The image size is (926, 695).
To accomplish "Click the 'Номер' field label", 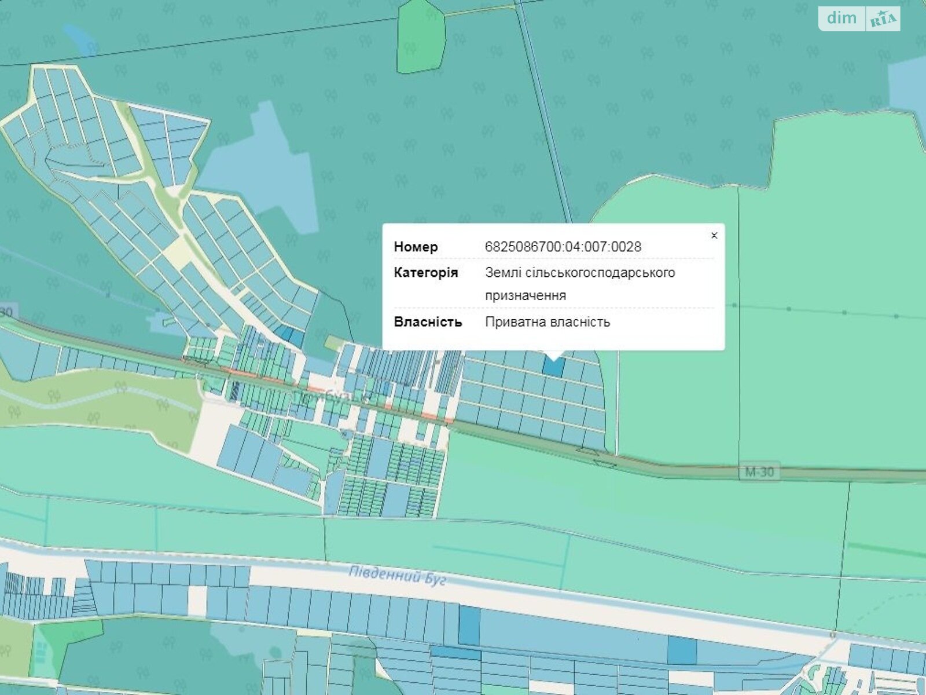I will [416, 247].
